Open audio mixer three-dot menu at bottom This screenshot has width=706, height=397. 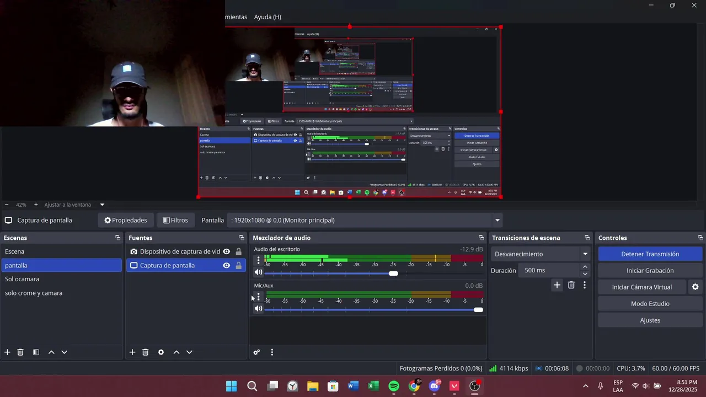tap(272, 352)
